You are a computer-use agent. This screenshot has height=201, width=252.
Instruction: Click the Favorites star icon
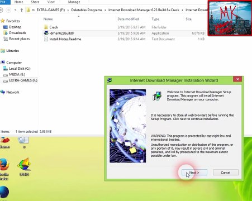click(x=3, y=21)
